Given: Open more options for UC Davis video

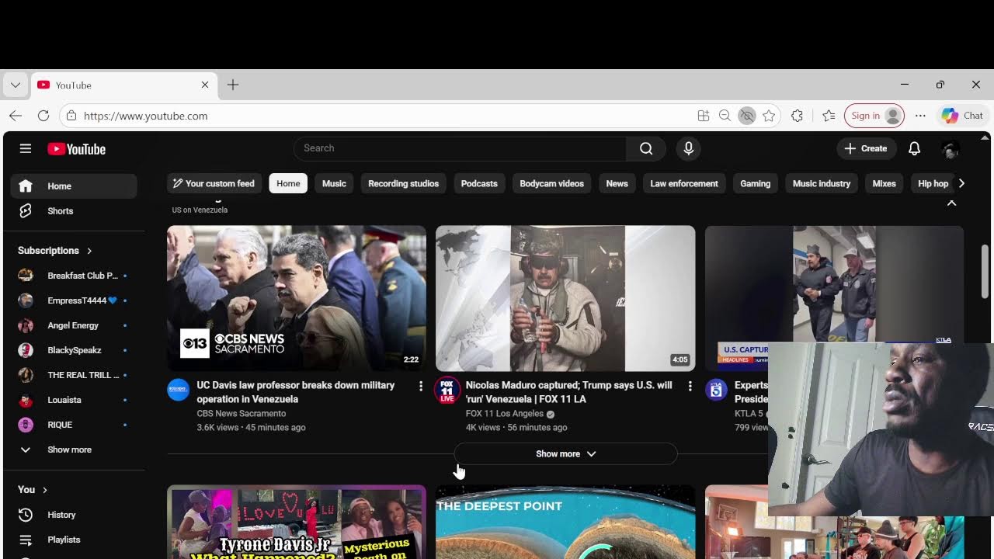Looking at the screenshot, I should point(421,386).
